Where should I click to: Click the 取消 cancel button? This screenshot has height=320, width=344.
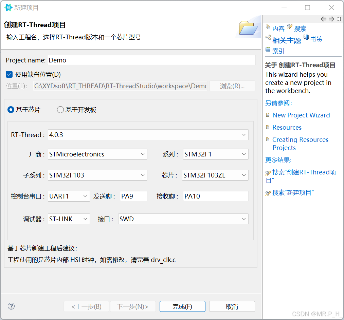232,306
